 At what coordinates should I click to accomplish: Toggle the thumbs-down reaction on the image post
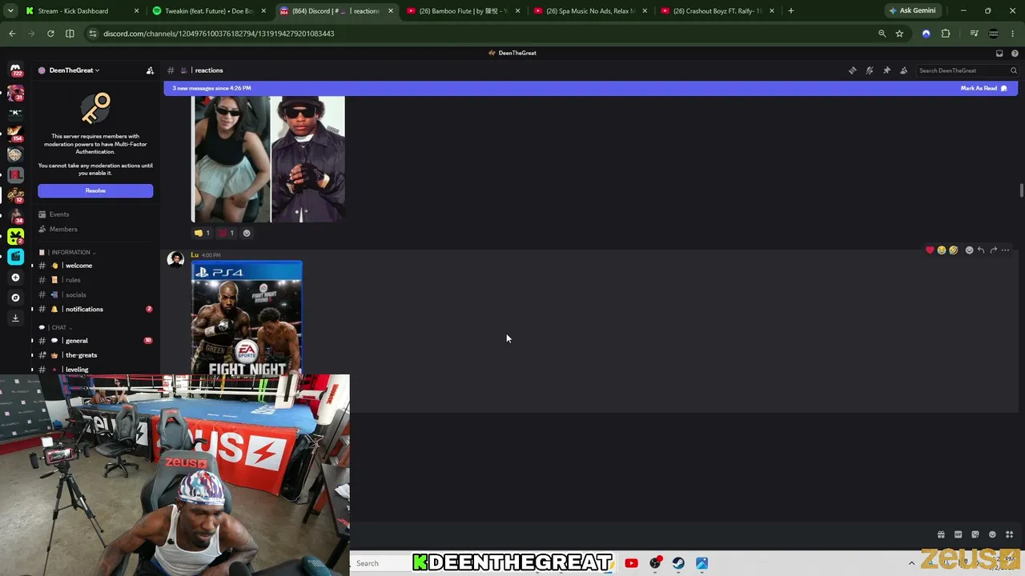[202, 233]
